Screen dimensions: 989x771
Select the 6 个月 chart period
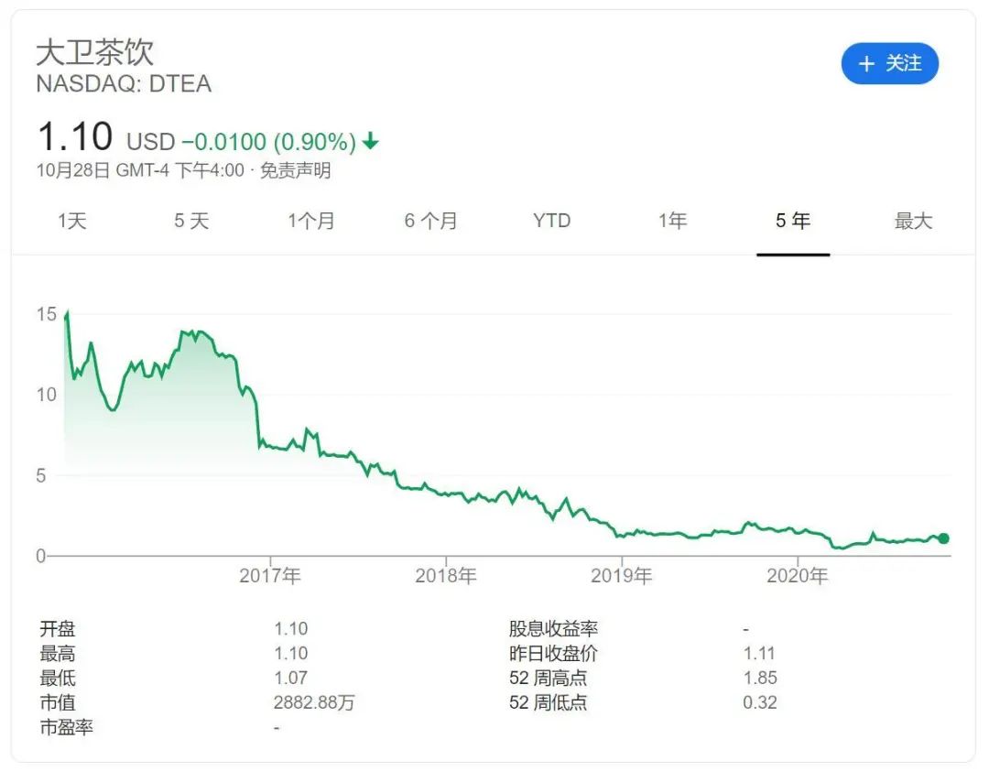[430, 221]
